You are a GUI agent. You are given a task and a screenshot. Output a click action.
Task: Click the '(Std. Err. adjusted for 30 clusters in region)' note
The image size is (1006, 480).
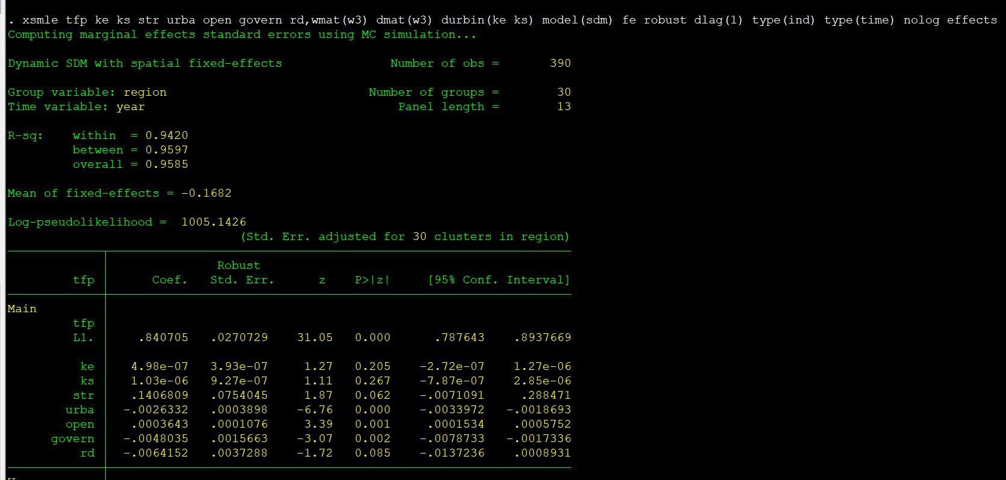click(405, 236)
